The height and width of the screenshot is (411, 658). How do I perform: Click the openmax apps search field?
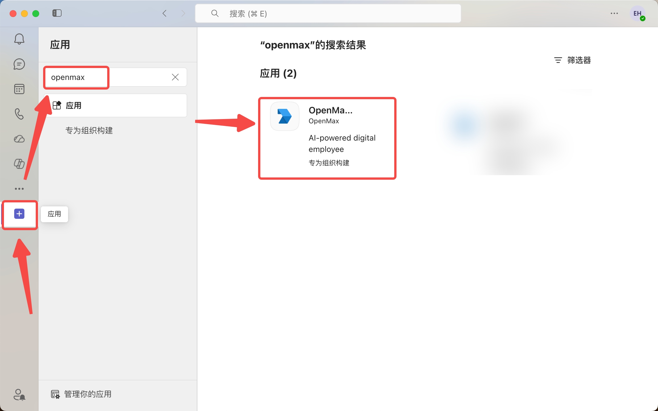[x=115, y=77]
